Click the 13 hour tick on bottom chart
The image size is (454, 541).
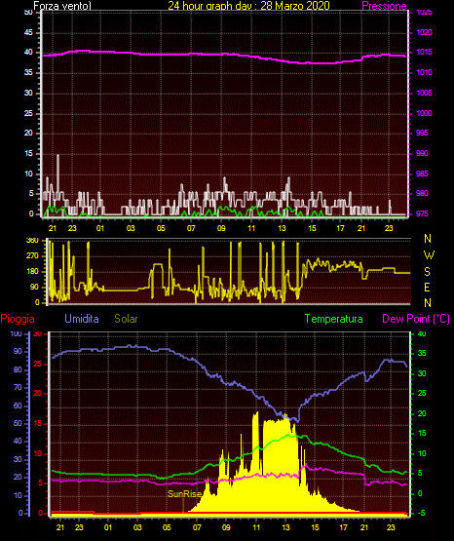click(x=285, y=527)
